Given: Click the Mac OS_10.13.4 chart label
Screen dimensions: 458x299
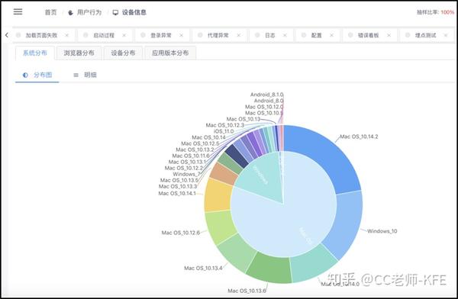Looking at the screenshot, I should [x=203, y=268].
